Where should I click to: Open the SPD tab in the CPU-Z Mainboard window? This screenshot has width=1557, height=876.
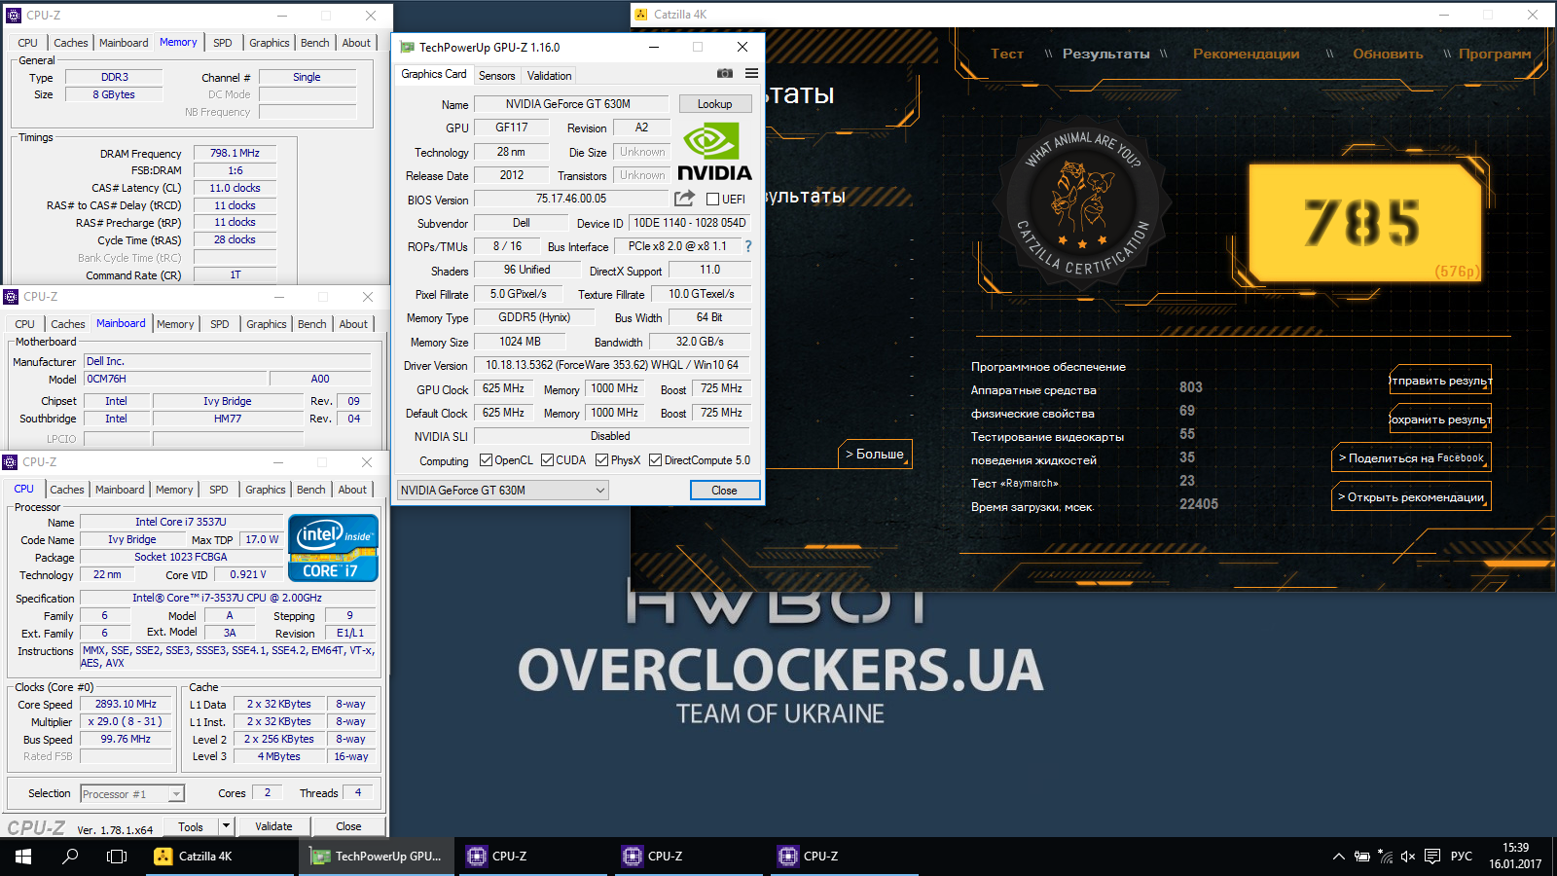click(x=220, y=324)
